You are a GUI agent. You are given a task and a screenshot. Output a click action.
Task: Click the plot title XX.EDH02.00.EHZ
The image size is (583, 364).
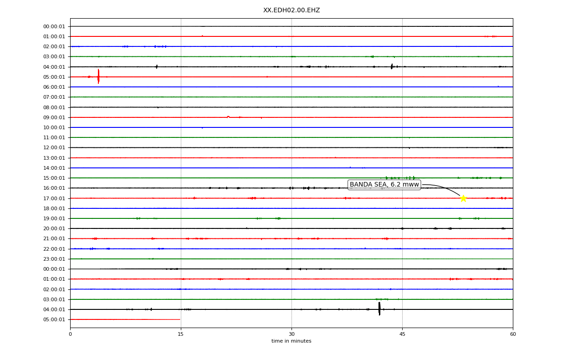291,10
